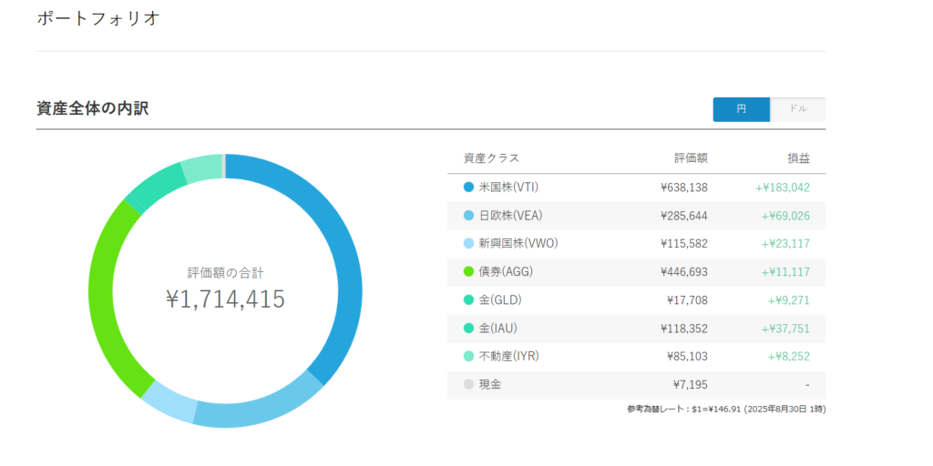The image size is (933, 466).
Task: Select the 米国株(VTI) table row
Action: pos(637,187)
